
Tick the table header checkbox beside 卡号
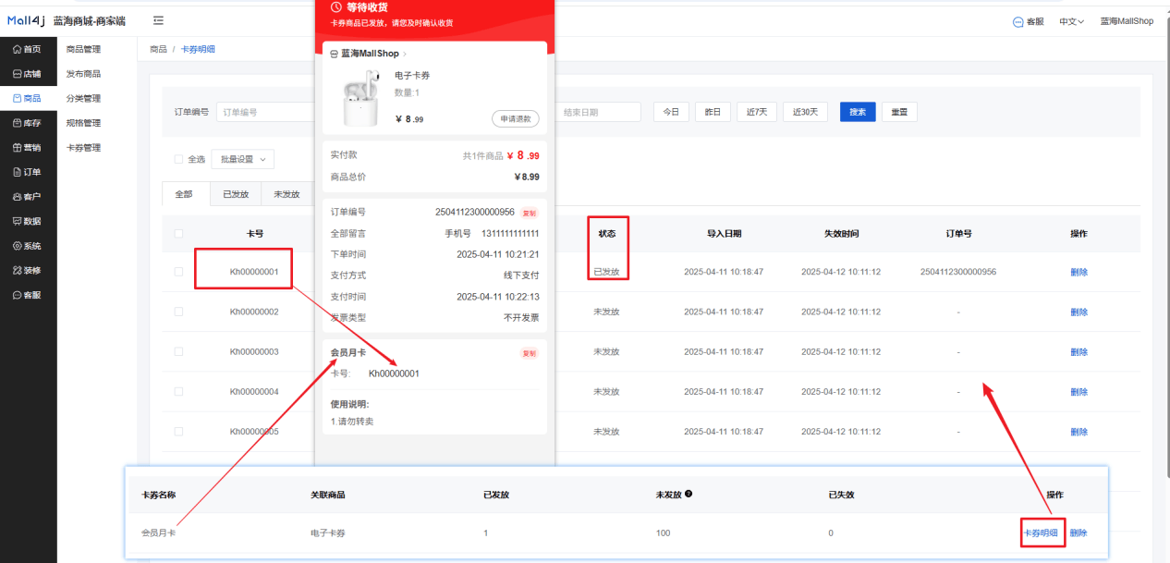coord(179,233)
